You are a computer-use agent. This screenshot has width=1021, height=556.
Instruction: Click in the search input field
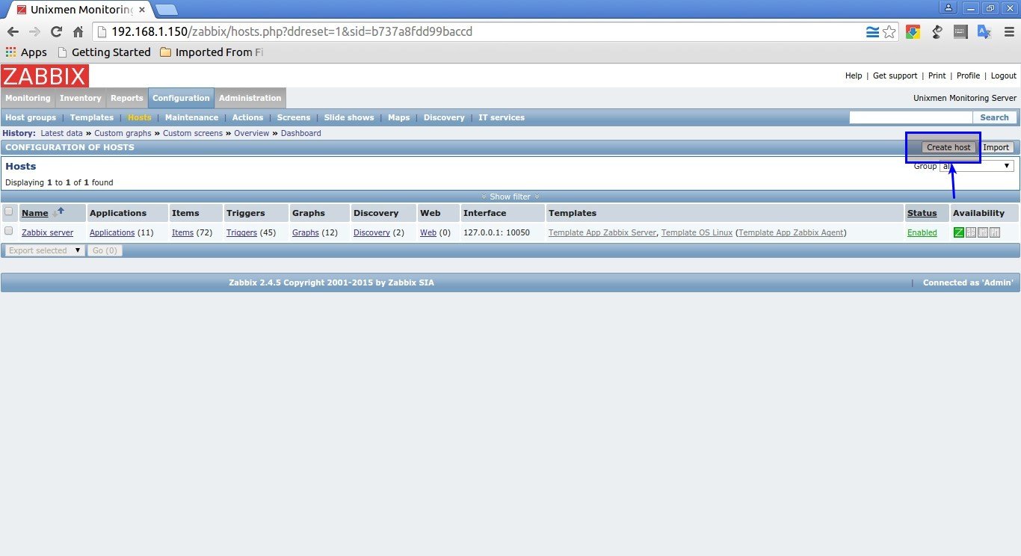[x=911, y=117]
